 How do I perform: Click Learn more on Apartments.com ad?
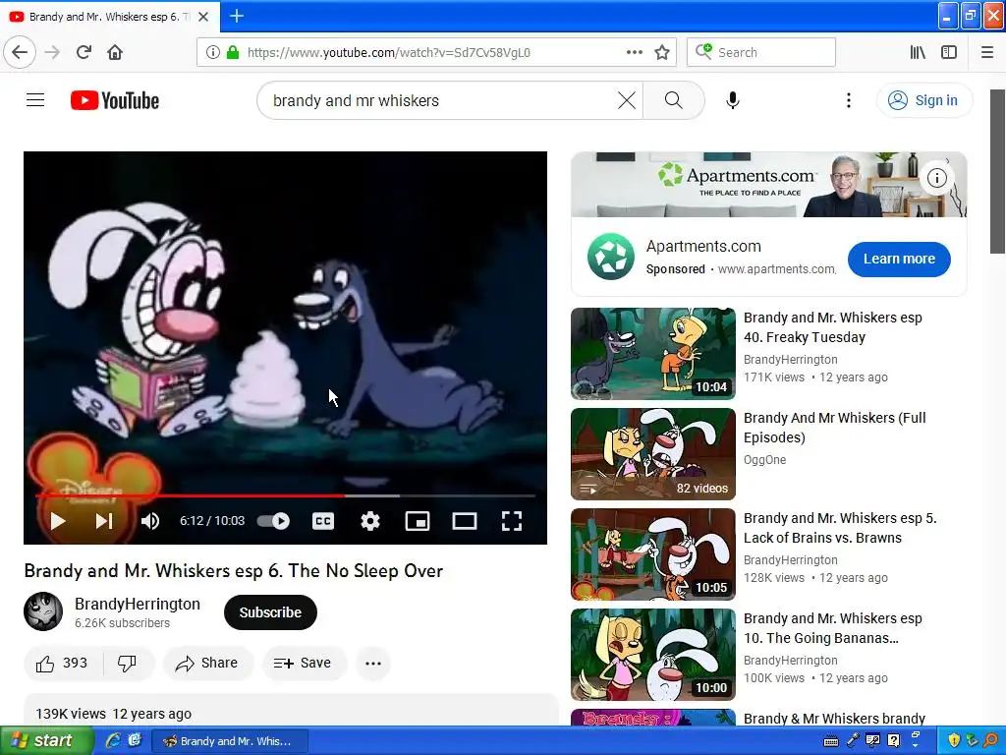899,260
